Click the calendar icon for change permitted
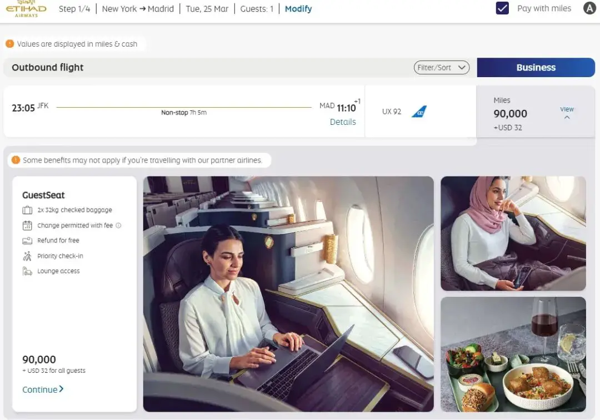This screenshot has height=420, width=600. [27, 225]
